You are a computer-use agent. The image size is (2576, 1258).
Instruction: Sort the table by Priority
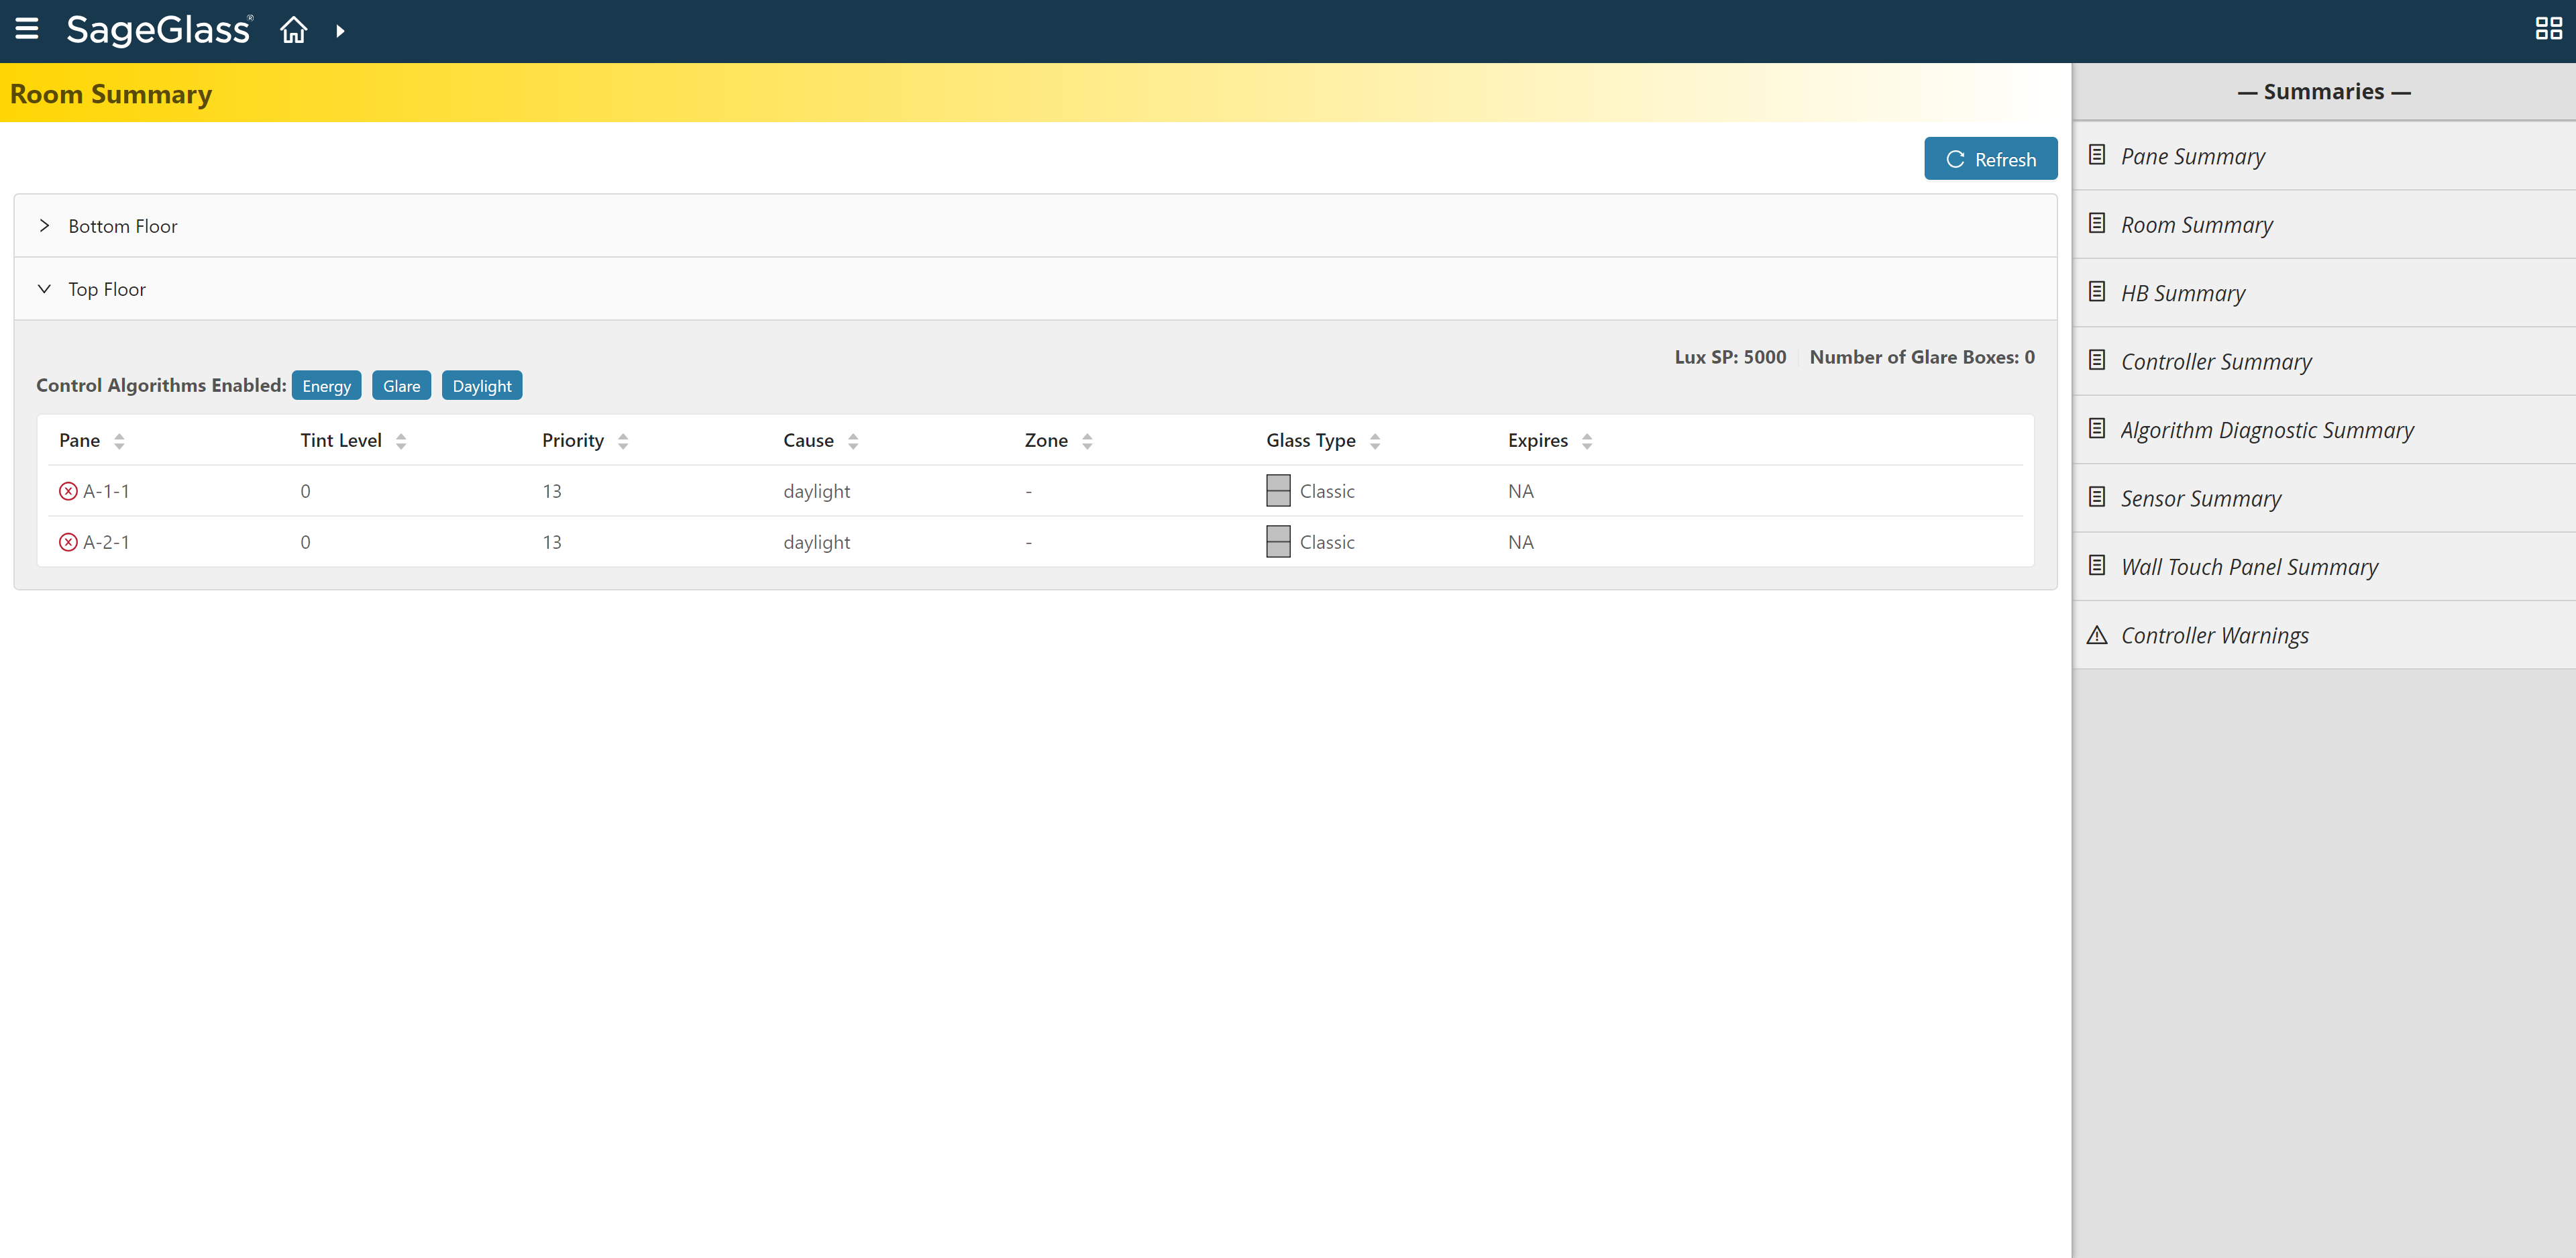(x=623, y=441)
